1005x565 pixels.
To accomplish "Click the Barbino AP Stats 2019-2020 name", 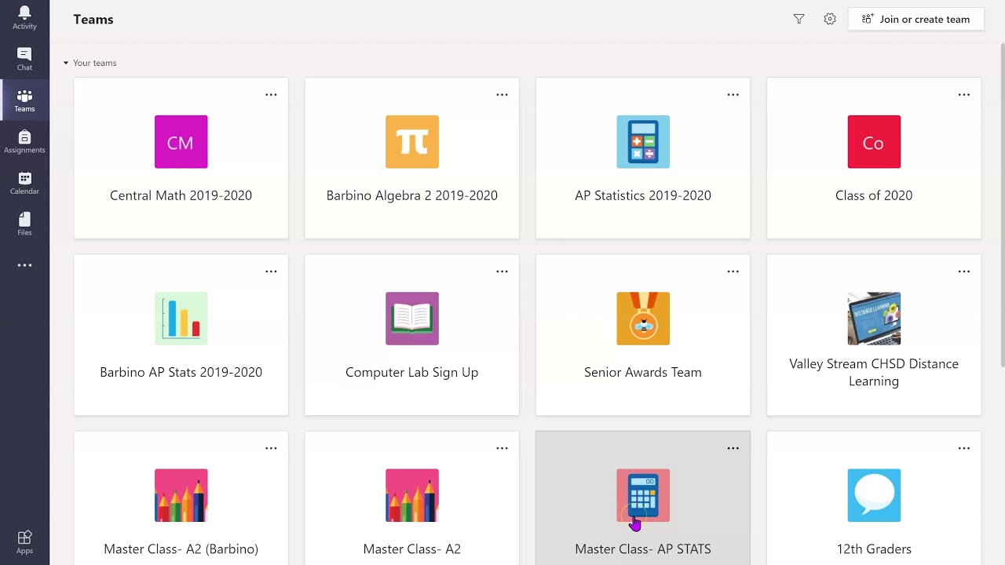I will pos(181,372).
